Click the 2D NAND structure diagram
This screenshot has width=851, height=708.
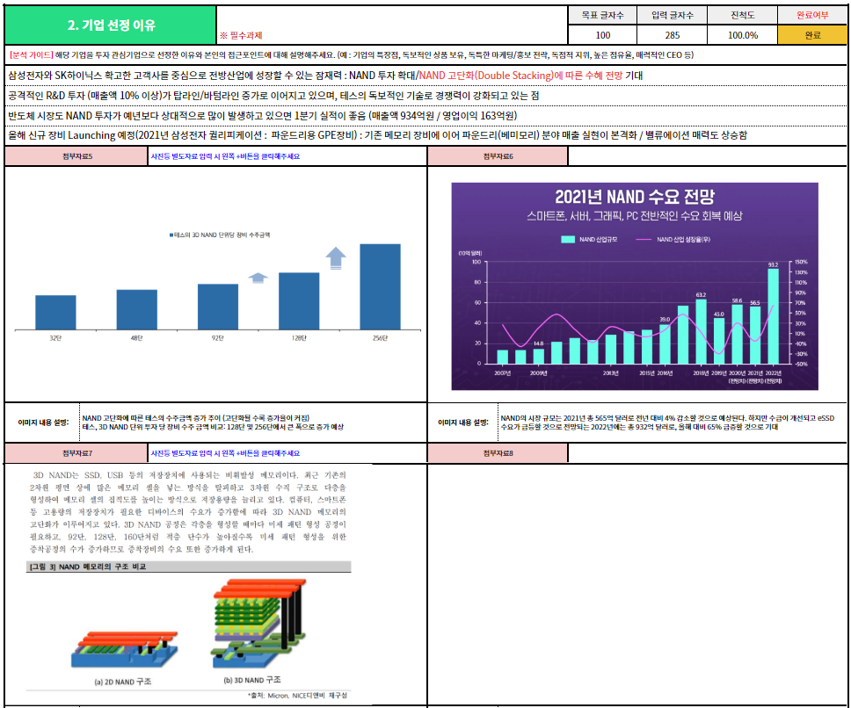(x=124, y=649)
